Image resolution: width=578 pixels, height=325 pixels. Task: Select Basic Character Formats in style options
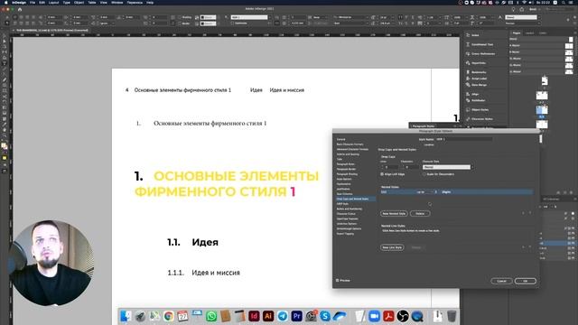click(350, 144)
